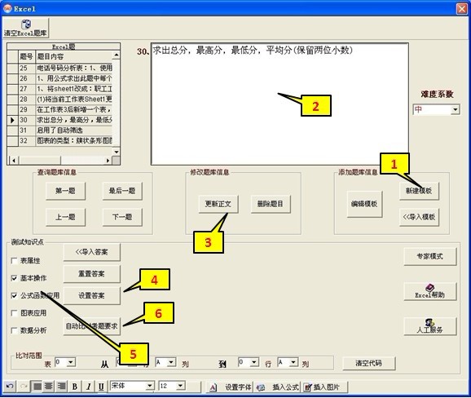Viewport: 471px width, 398px height.
Task: Click the 新建模板 button
Action: pyautogui.click(x=419, y=191)
